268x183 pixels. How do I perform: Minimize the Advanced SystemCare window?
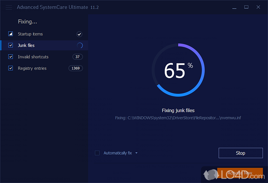pyautogui.click(x=234, y=7)
